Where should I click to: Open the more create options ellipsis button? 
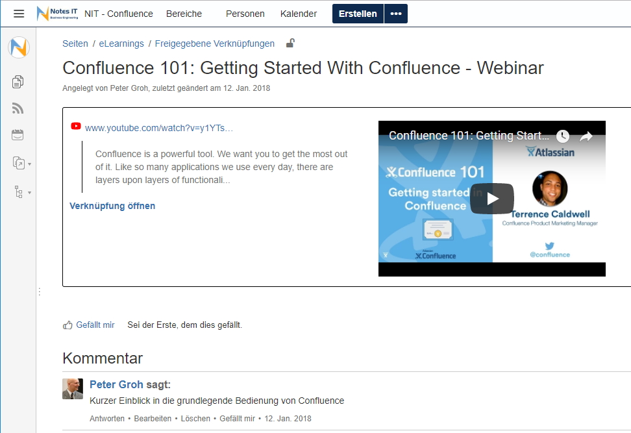pos(396,14)
